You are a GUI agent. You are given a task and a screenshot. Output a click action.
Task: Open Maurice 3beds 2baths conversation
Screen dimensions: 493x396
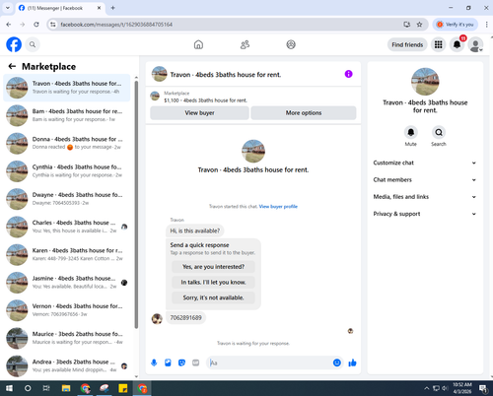click(x=67, y=338)
